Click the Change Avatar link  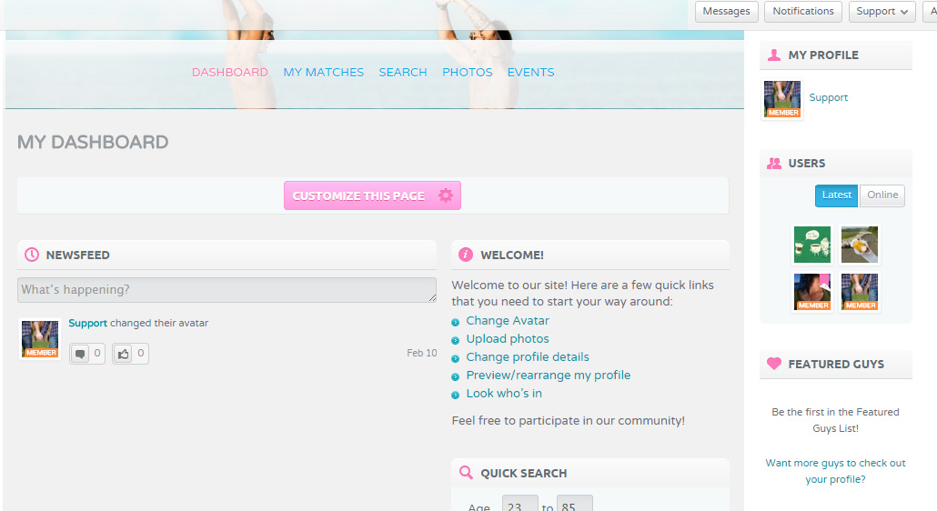point(508,321)
